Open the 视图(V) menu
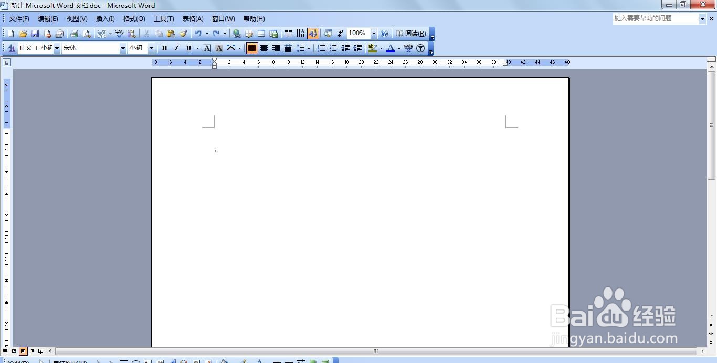Image resolution: width=717 pixels, height=363 pixels. [x=77, y=19]
